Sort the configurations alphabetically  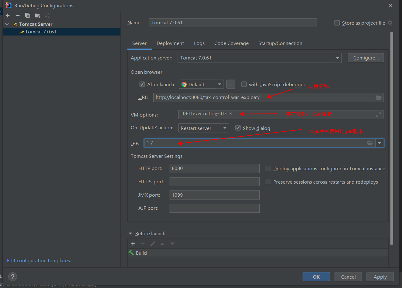coord(47,15)
